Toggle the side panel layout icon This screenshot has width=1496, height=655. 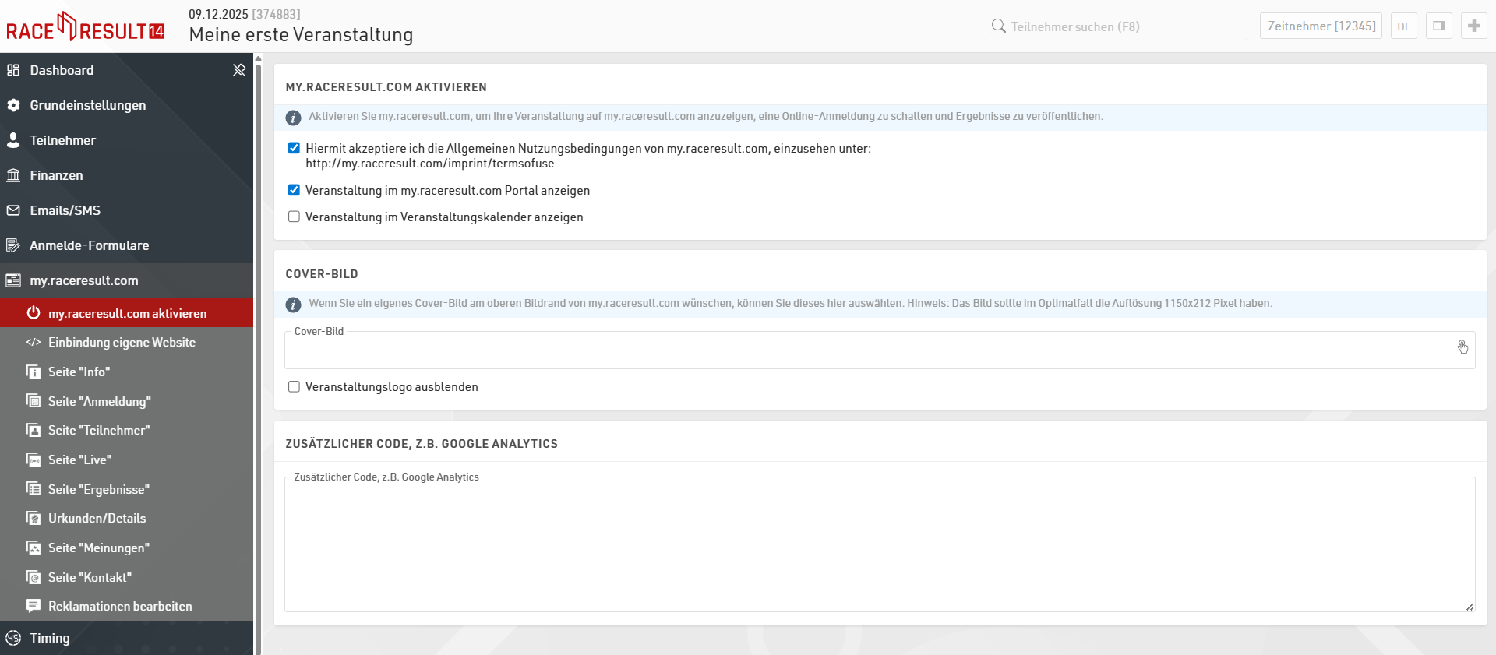(1439, 26)
